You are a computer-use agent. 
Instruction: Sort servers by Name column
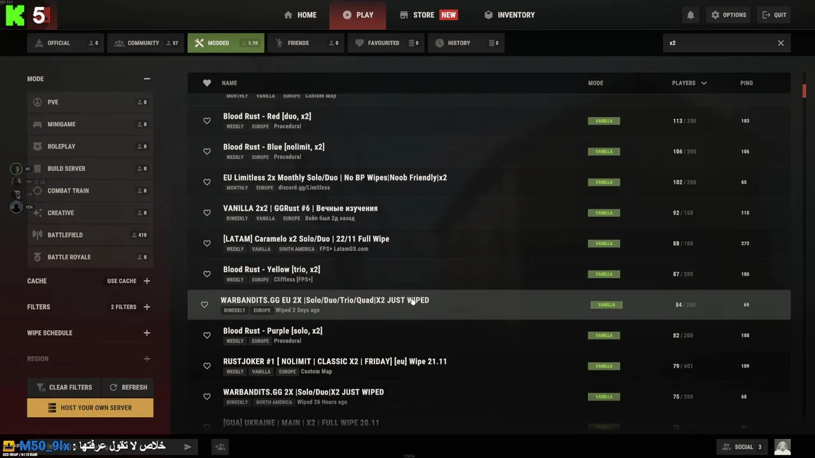click(229, 83)
